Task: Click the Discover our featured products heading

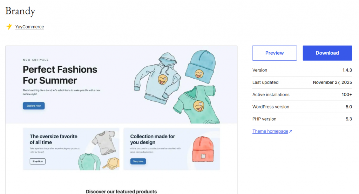Action: pos(121,191)
